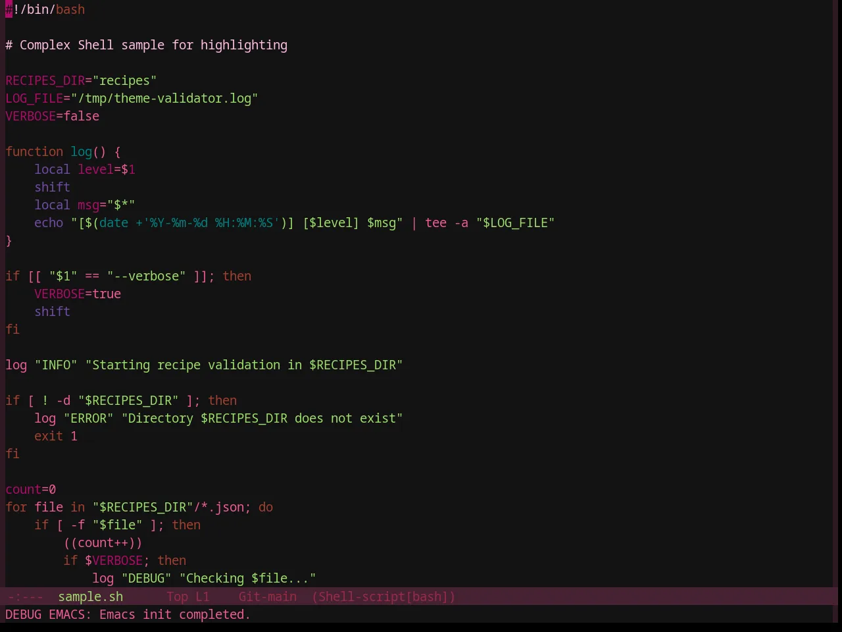Click the comment 'Complex Shell sample for highlighting'
Screen dimensions: 842x632
153,45
